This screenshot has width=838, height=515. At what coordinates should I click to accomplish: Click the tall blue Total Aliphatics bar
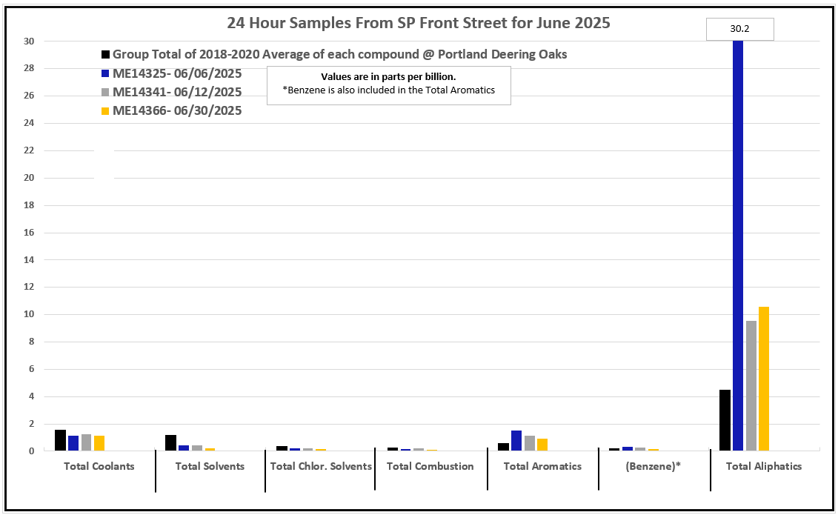[738, 245]
